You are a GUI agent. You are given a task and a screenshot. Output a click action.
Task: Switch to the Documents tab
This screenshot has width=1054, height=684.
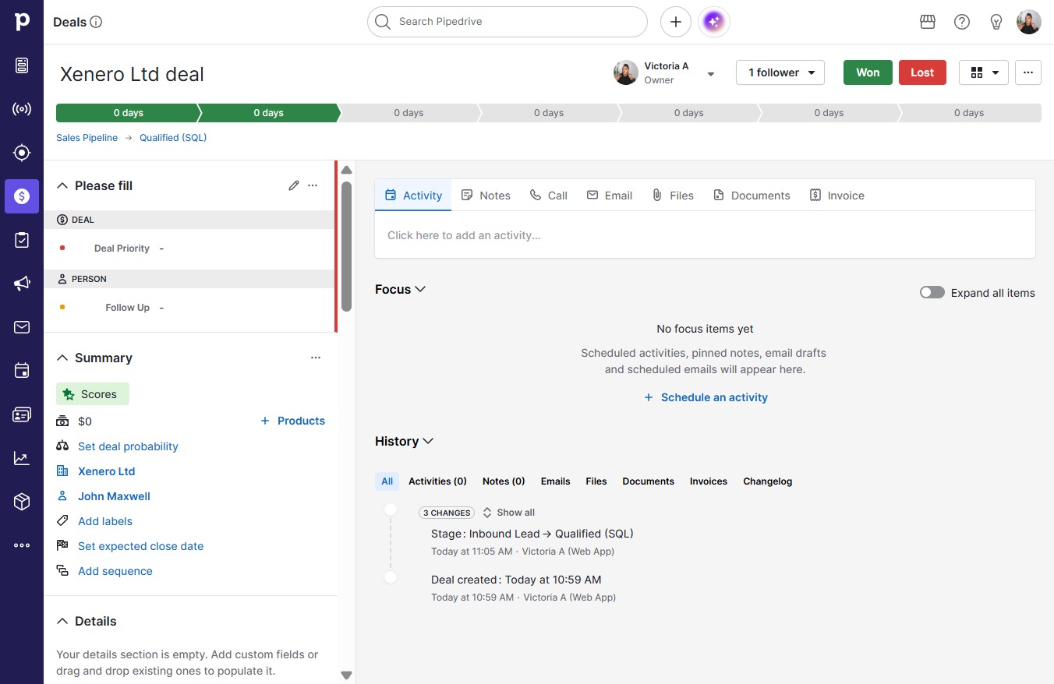[752, 196]
